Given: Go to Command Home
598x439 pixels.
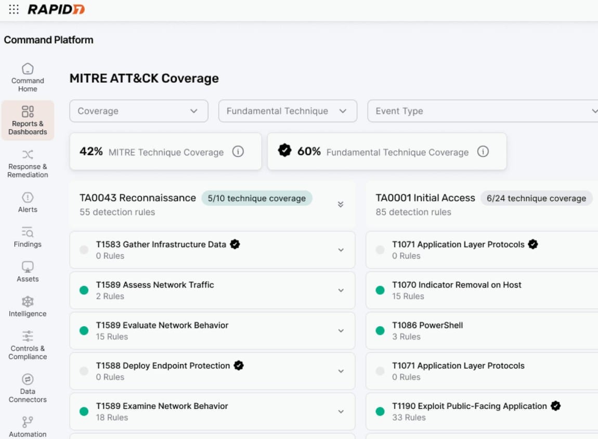Looking at the screenshot, I should pyautogui.click(x=28, y=78).
